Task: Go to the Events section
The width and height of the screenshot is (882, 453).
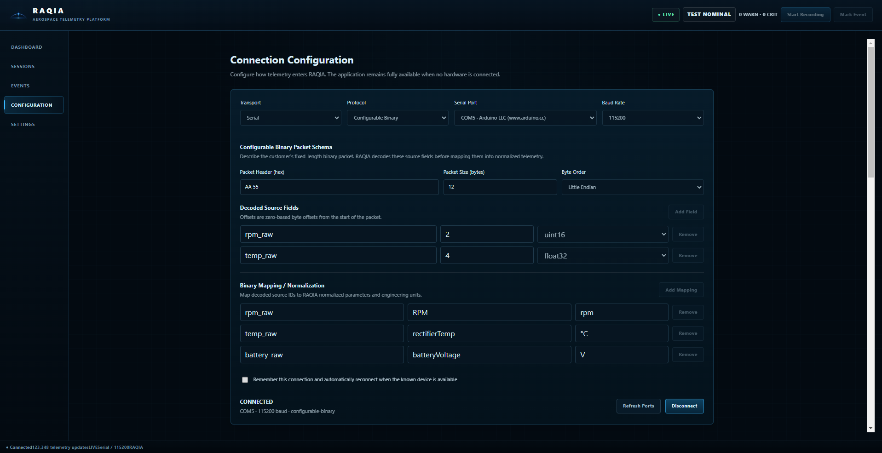Action: [x=20, y=86]
